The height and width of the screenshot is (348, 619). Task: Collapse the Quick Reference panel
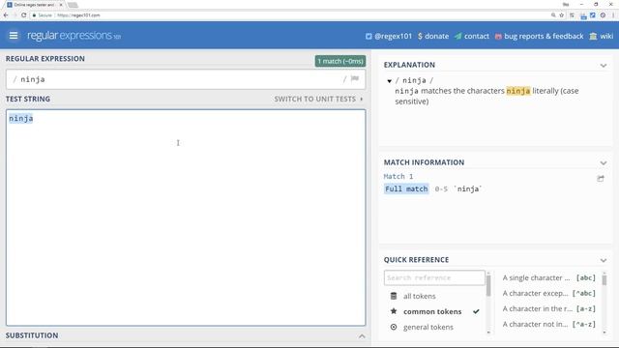pos(604,260)
